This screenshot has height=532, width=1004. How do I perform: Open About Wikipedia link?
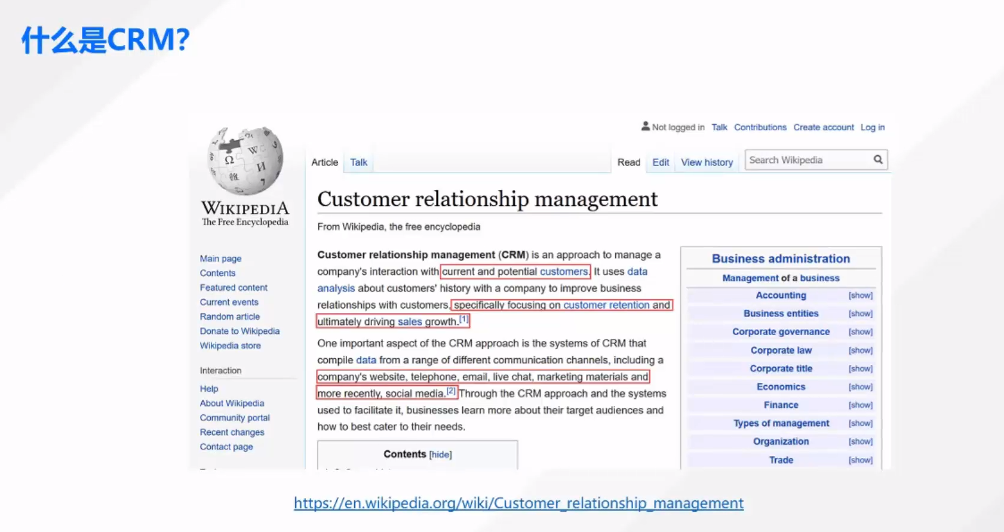(x=232, y=403)
